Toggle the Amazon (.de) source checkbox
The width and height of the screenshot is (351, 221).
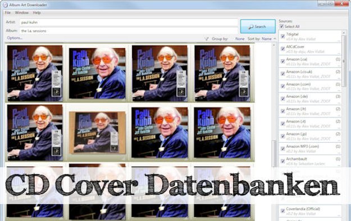tap(282, 98)
